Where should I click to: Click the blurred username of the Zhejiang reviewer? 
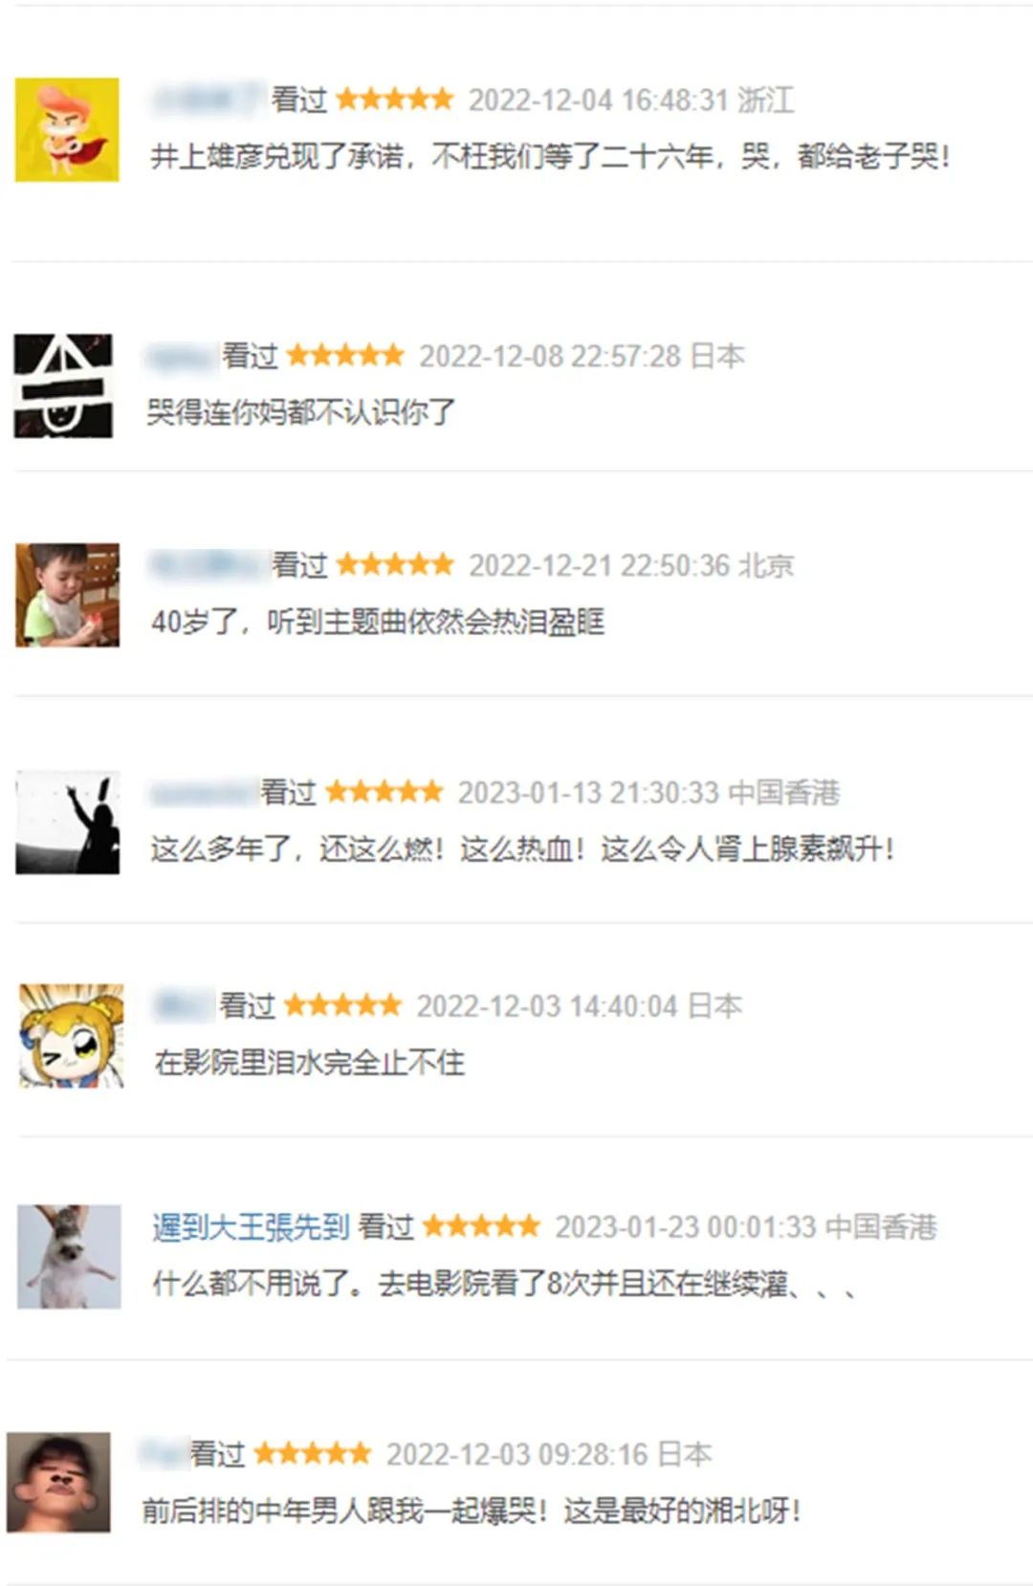point(209,99)
